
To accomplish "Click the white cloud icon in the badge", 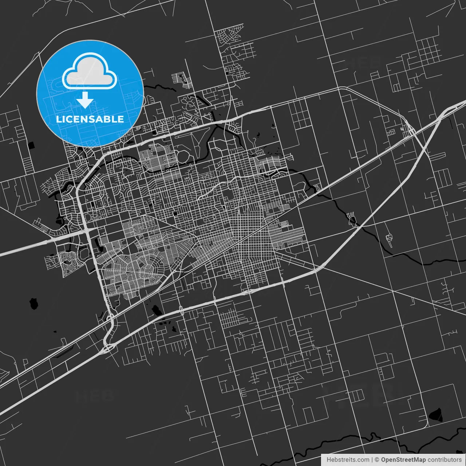I will tap(90, 71).
